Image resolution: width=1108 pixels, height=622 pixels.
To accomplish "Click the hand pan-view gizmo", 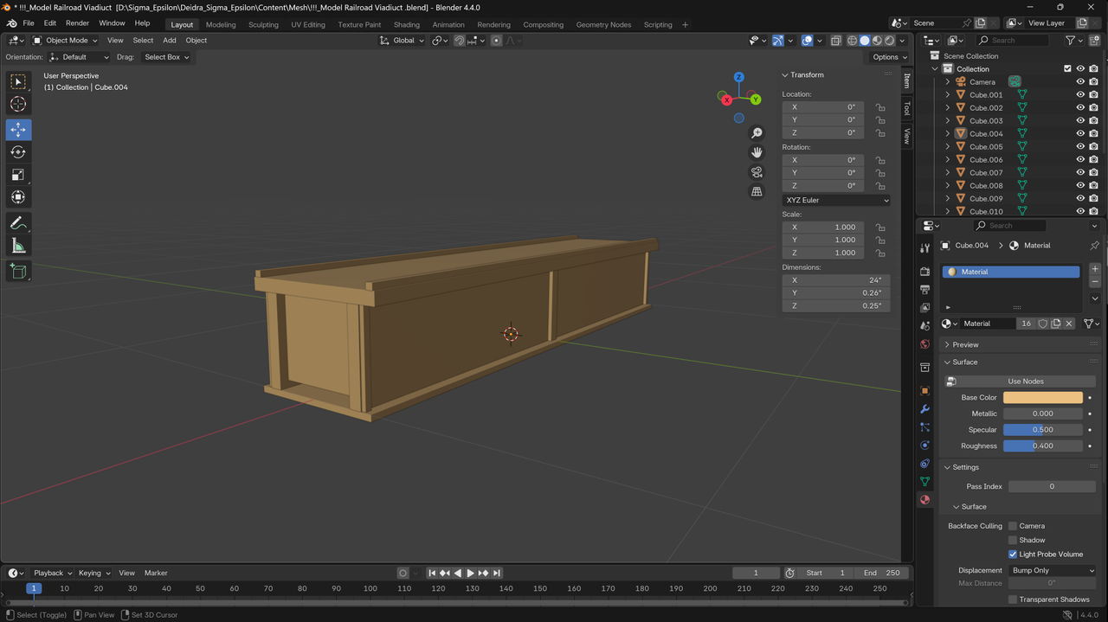I will (x=757, y=152).
